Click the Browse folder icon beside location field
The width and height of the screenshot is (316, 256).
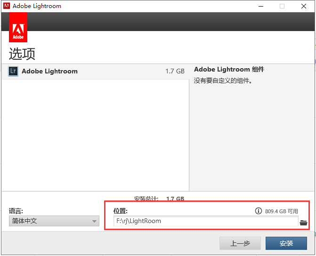[303, 223]
